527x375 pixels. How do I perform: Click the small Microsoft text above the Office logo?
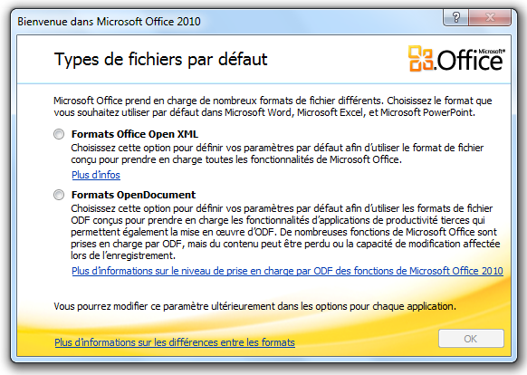point(492,51)
